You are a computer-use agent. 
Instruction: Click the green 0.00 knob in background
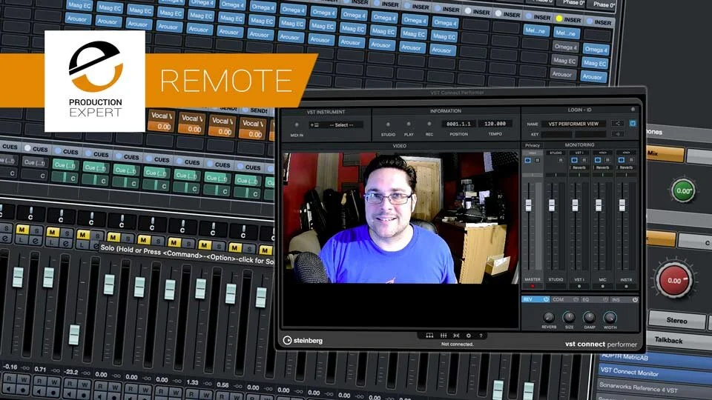pos(683,191)
